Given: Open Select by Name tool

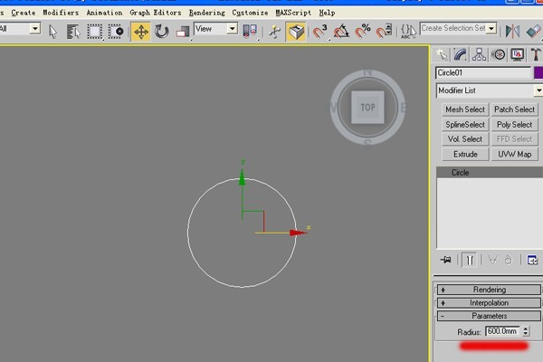Looking at the screenshot, I should (x=73, y=32).
